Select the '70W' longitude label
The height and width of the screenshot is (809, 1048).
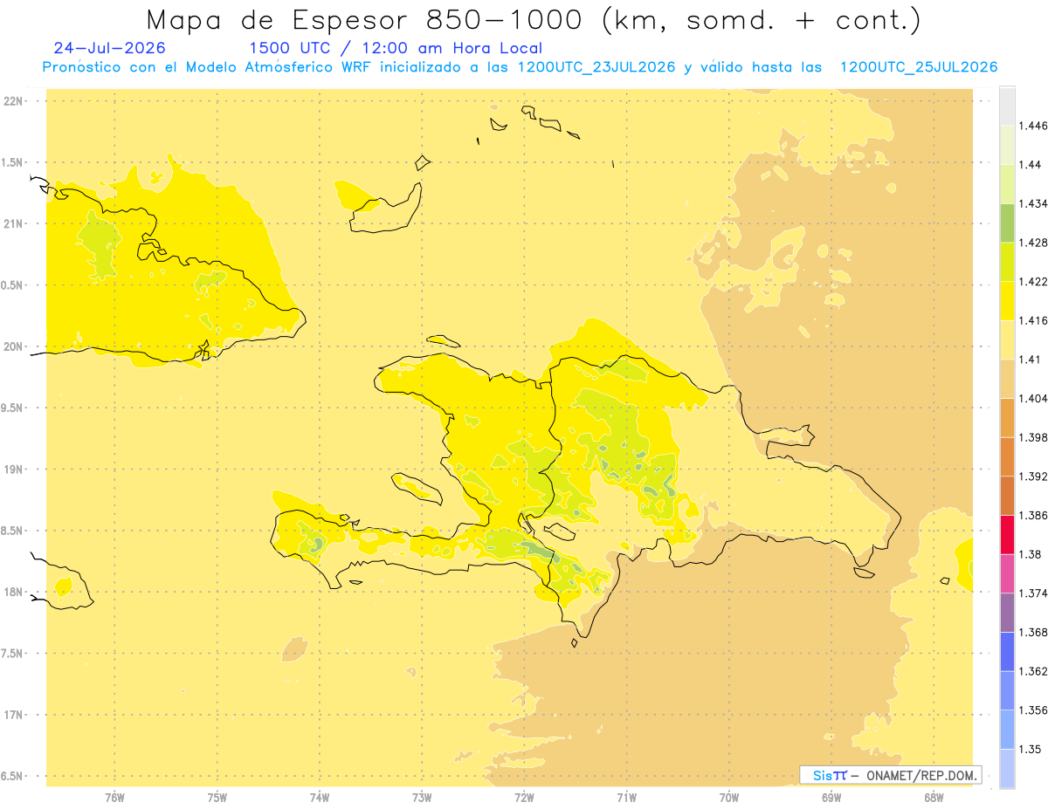729,798
